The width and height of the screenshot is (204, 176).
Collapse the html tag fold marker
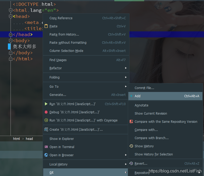pos(11,10)
